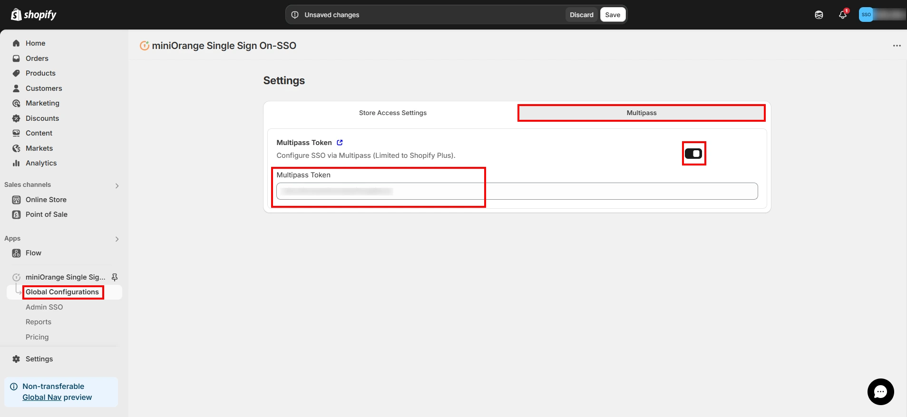Image resolution: width=907 pixels, height=417 pixels.
Task: Toggle the Multipass Token switch
Action: coord(693,154)
